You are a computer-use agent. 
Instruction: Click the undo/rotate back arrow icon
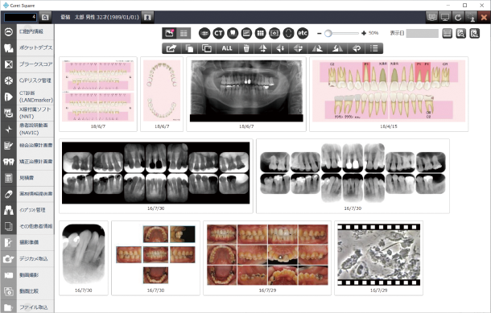click(357, 48)
